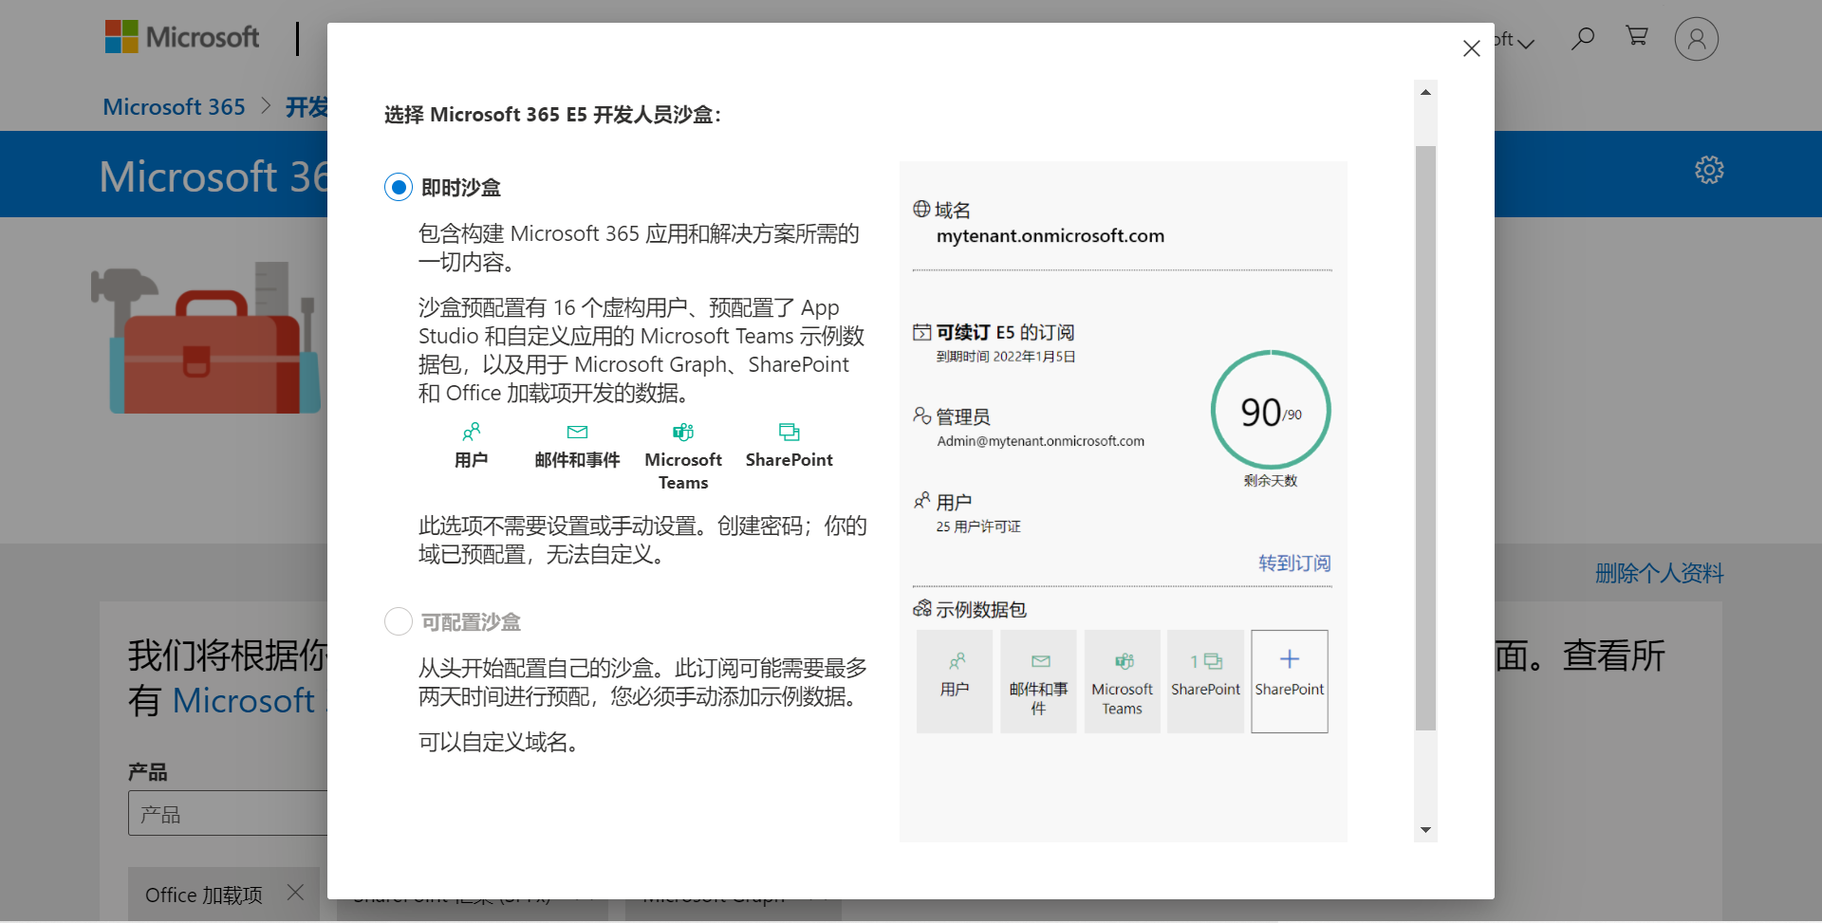Click the Microsoft logo in the header
1822x923 pixels.
[x=182, y=38]
